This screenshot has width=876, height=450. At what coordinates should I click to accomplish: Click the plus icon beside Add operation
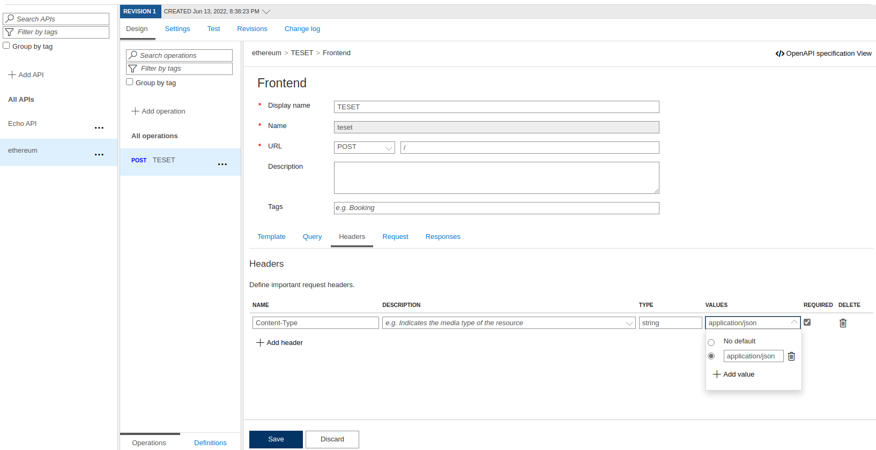tap(135, 111)
